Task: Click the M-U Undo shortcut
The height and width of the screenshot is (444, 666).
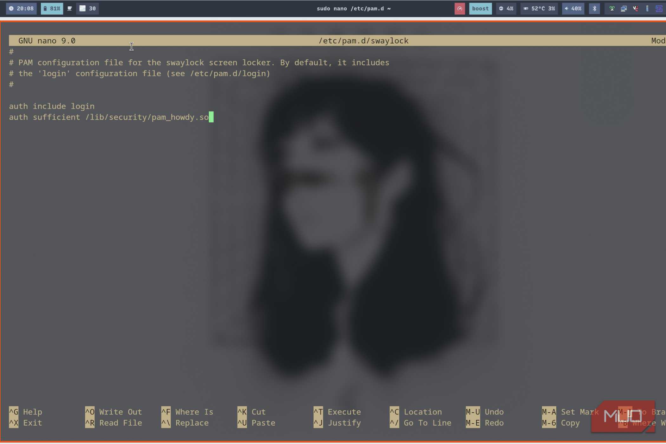Action: 485,412
